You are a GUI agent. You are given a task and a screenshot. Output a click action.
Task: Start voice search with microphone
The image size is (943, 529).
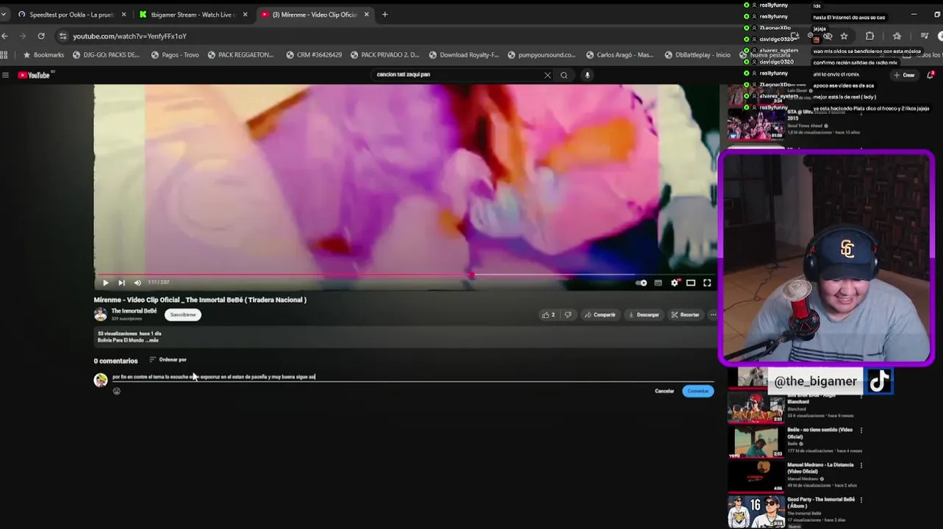[587, 75]
